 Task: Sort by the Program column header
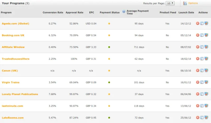point(6,12)
